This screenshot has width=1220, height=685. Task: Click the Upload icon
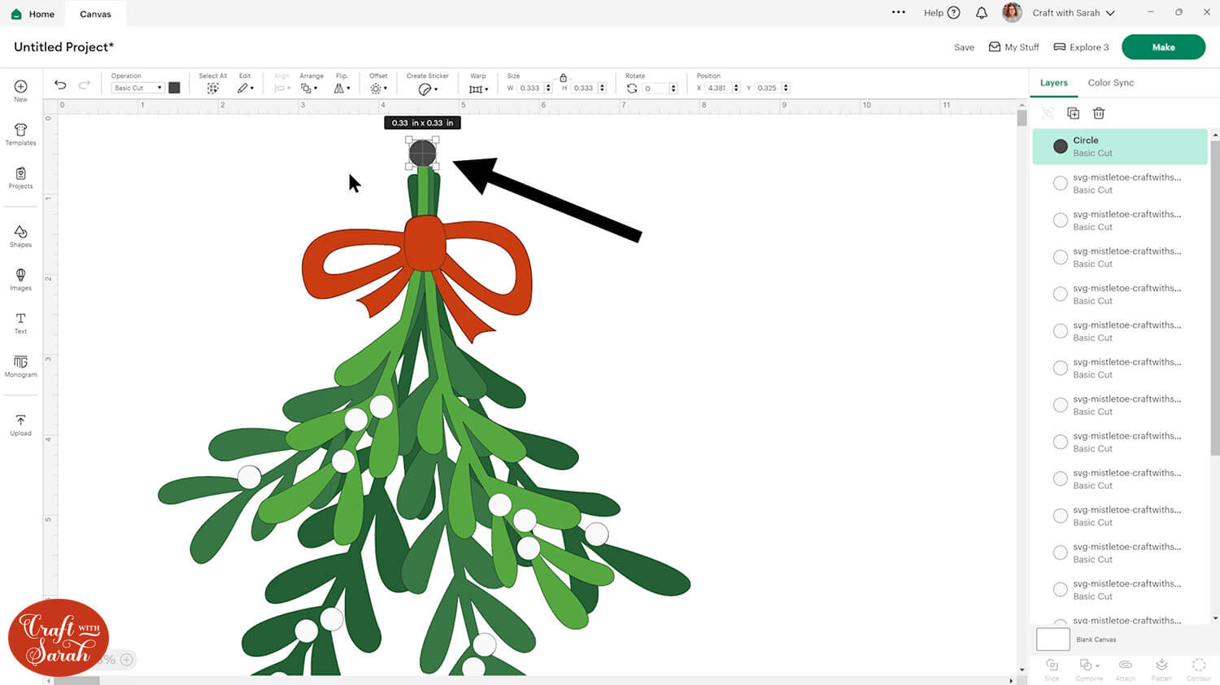tap(20, 424)
